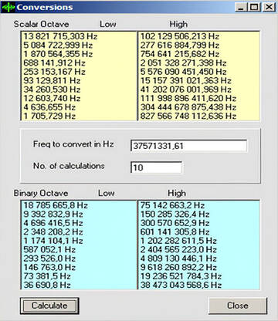Select 1 202 282 611,5 Hz binary high entry
This screenshot has height=321, width=278.
coord(178,241)
